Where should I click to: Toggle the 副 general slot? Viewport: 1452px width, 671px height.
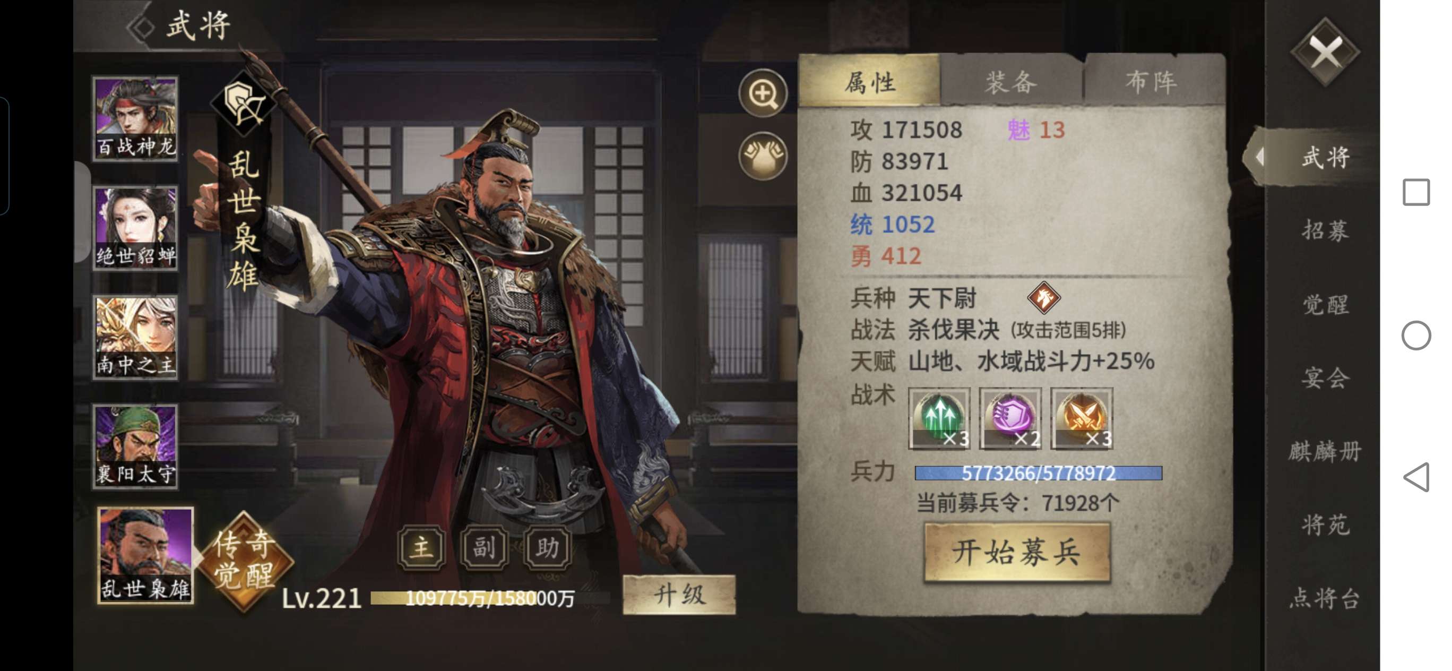[484, 547]
